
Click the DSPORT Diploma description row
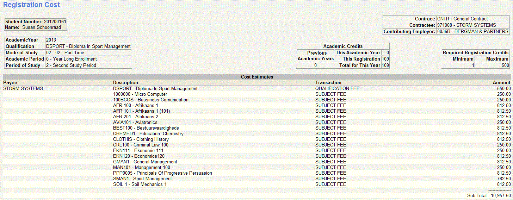click(155, 89)
